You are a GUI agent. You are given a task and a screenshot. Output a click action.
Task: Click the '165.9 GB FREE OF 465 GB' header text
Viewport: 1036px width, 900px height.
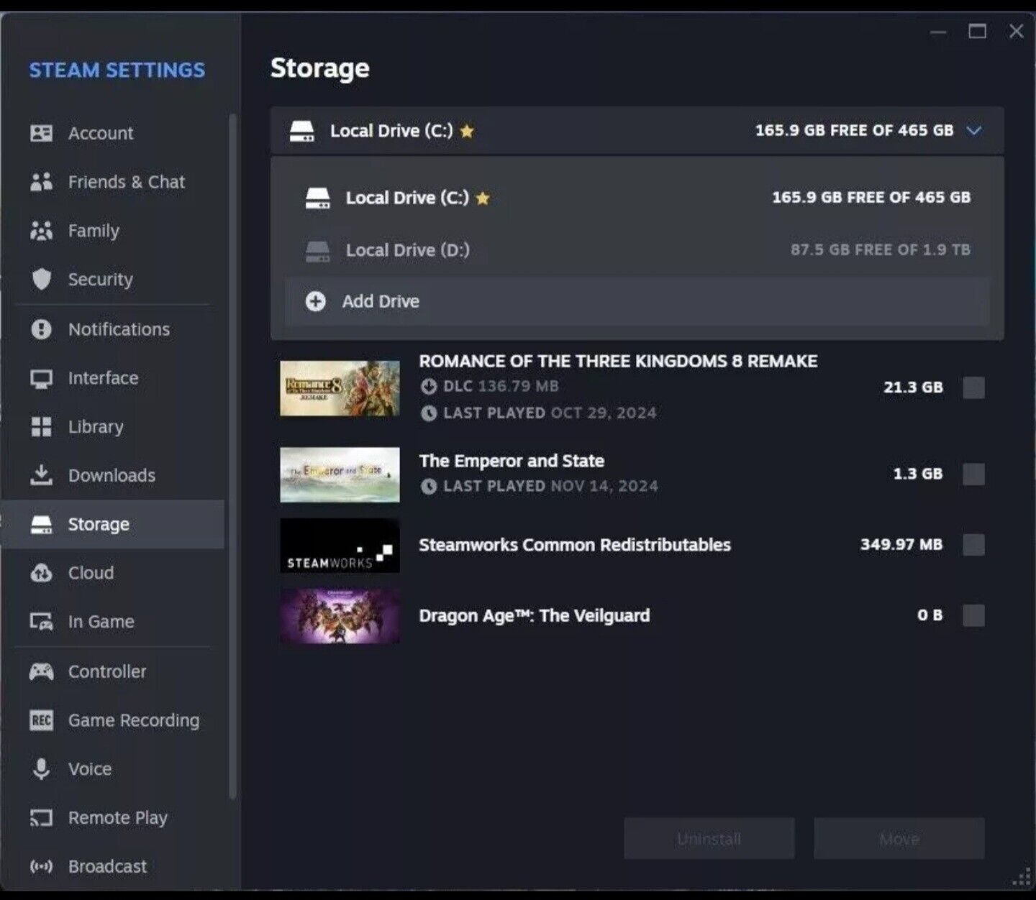[854, 131]
